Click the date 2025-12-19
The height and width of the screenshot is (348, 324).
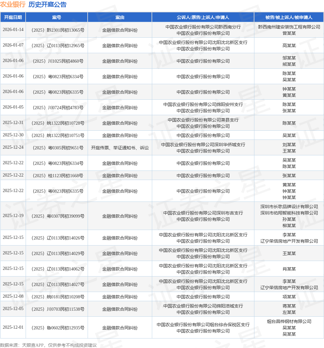[x=13, y=215]
